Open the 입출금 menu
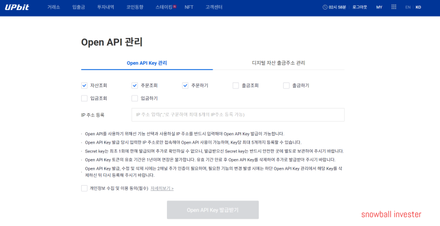The image size is (440, 226). 79,7
